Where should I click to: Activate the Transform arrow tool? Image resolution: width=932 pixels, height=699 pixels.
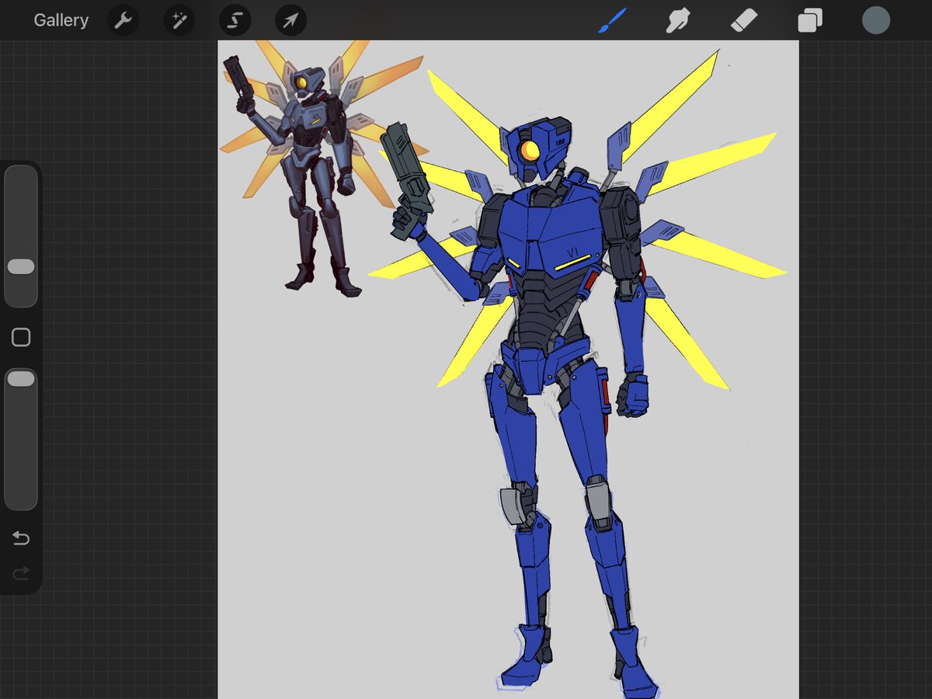290,20
